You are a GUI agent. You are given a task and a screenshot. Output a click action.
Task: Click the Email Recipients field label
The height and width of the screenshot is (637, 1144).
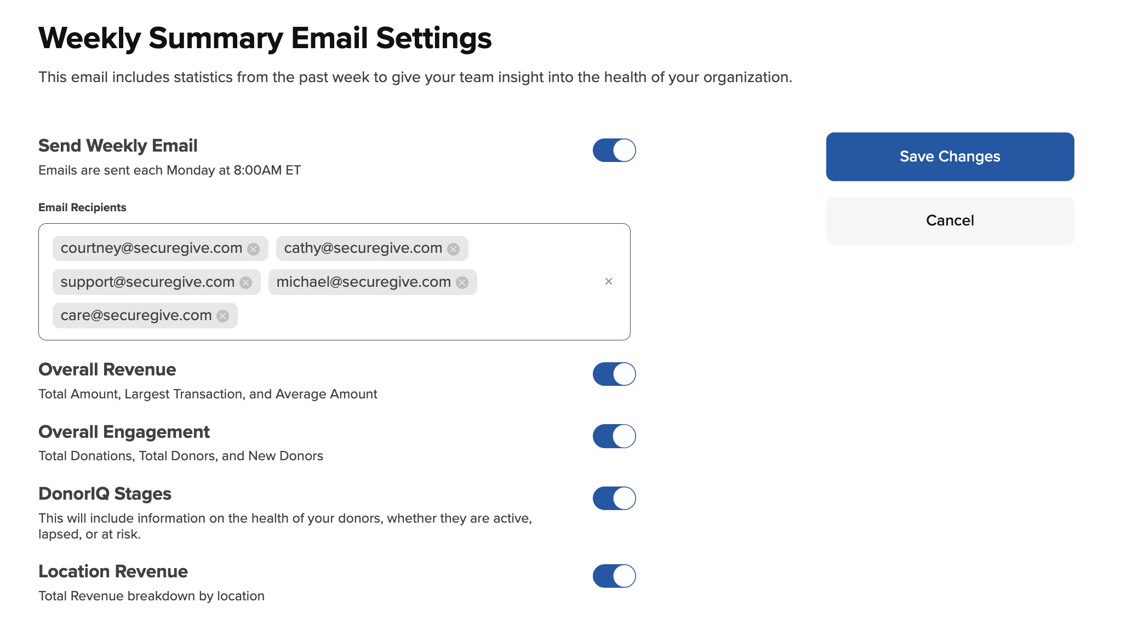point(82,207)
